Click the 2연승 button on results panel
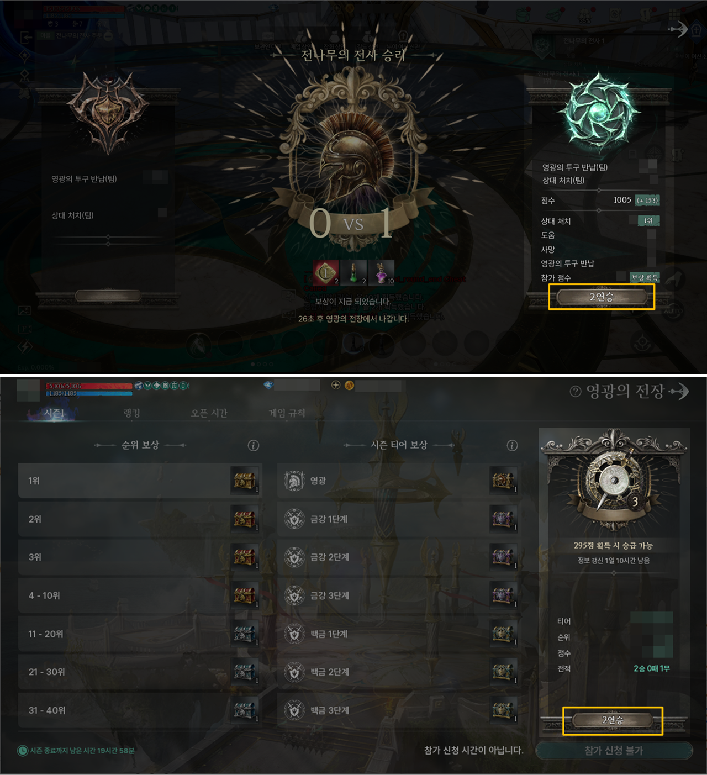707x775 pixels. 602,297
